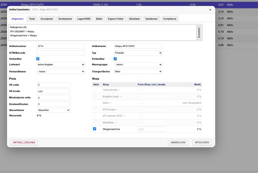This screenshot has height=173, width=258.
Task: Click the status dot next to IPV-Vertrieb-TEST
Action: point(125,116)
